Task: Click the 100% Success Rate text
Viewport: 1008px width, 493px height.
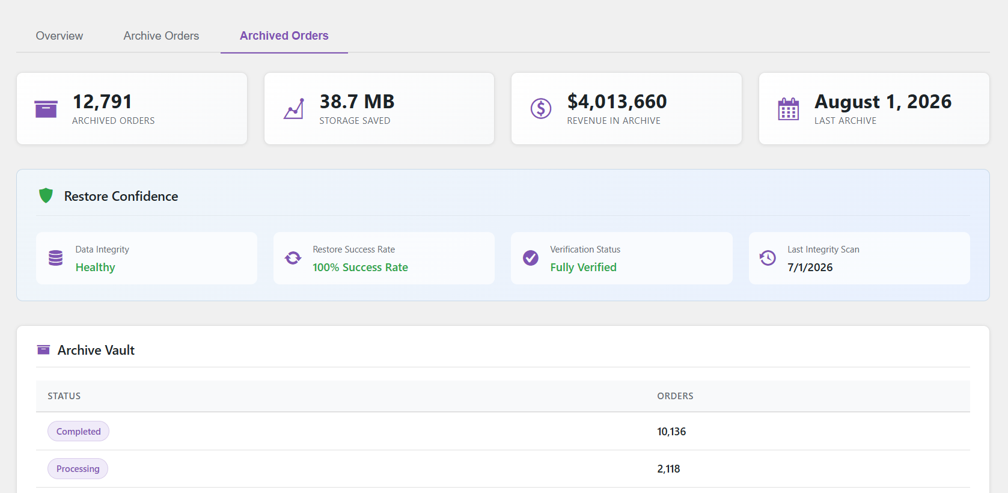Action: click(360, 267)
